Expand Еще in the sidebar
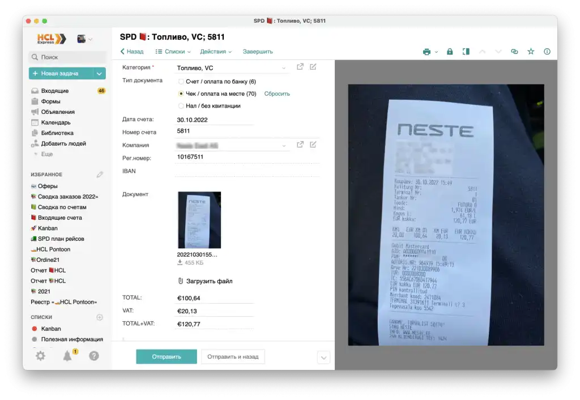 [x=46, y=154]
